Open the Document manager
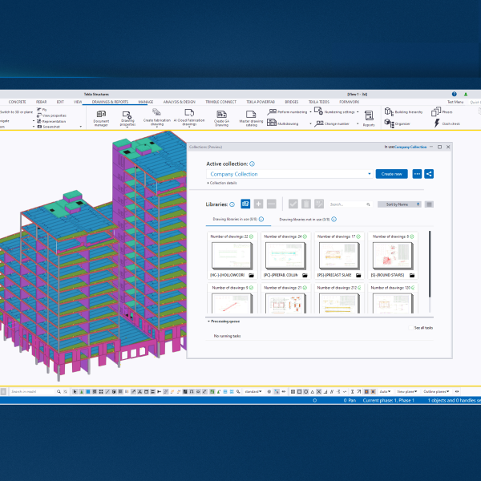This screenshot has height=481, width=481. coord(101,119)
